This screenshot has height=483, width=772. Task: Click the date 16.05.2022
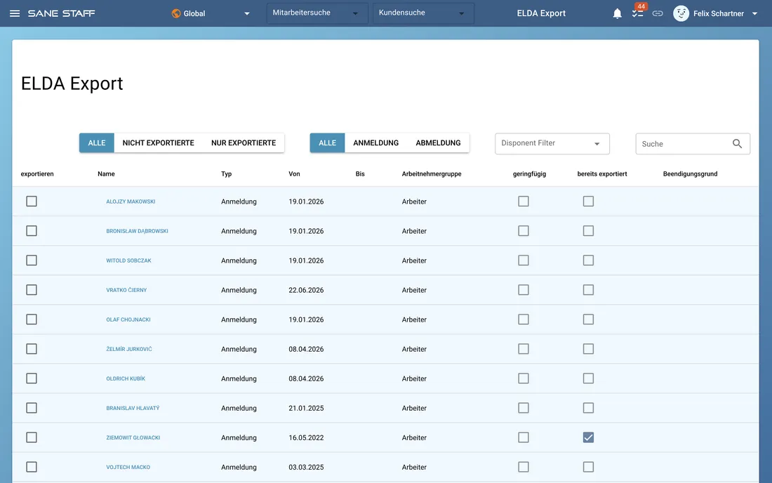point(306,437)
